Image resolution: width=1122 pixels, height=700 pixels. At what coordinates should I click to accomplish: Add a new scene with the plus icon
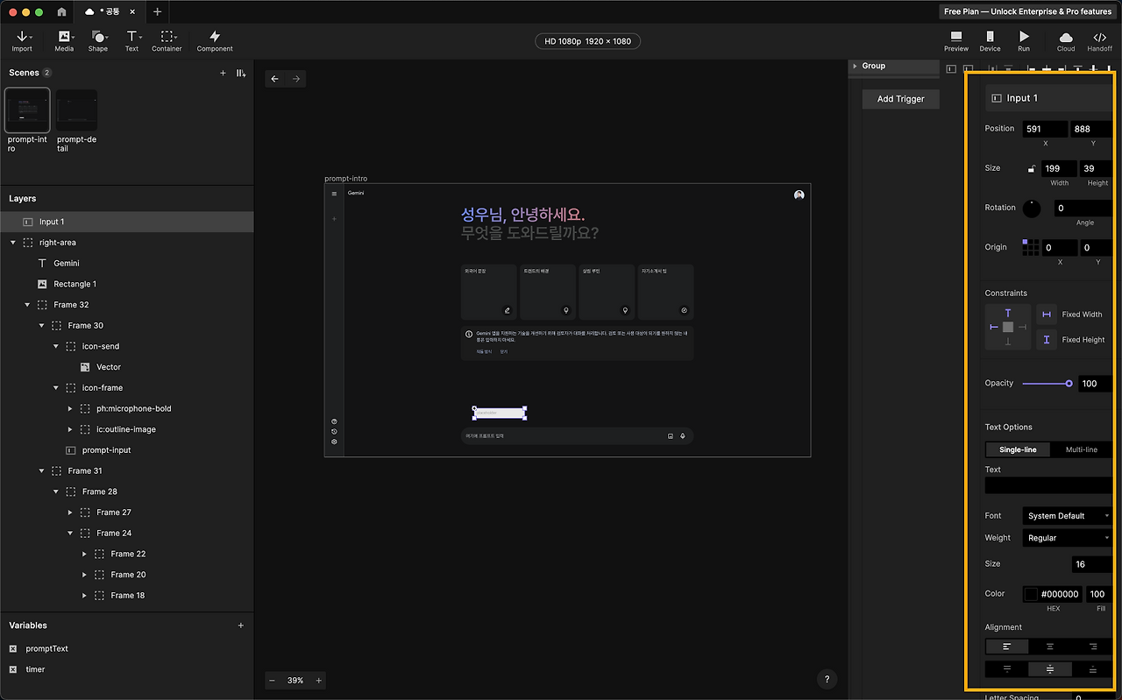[223, 73]
